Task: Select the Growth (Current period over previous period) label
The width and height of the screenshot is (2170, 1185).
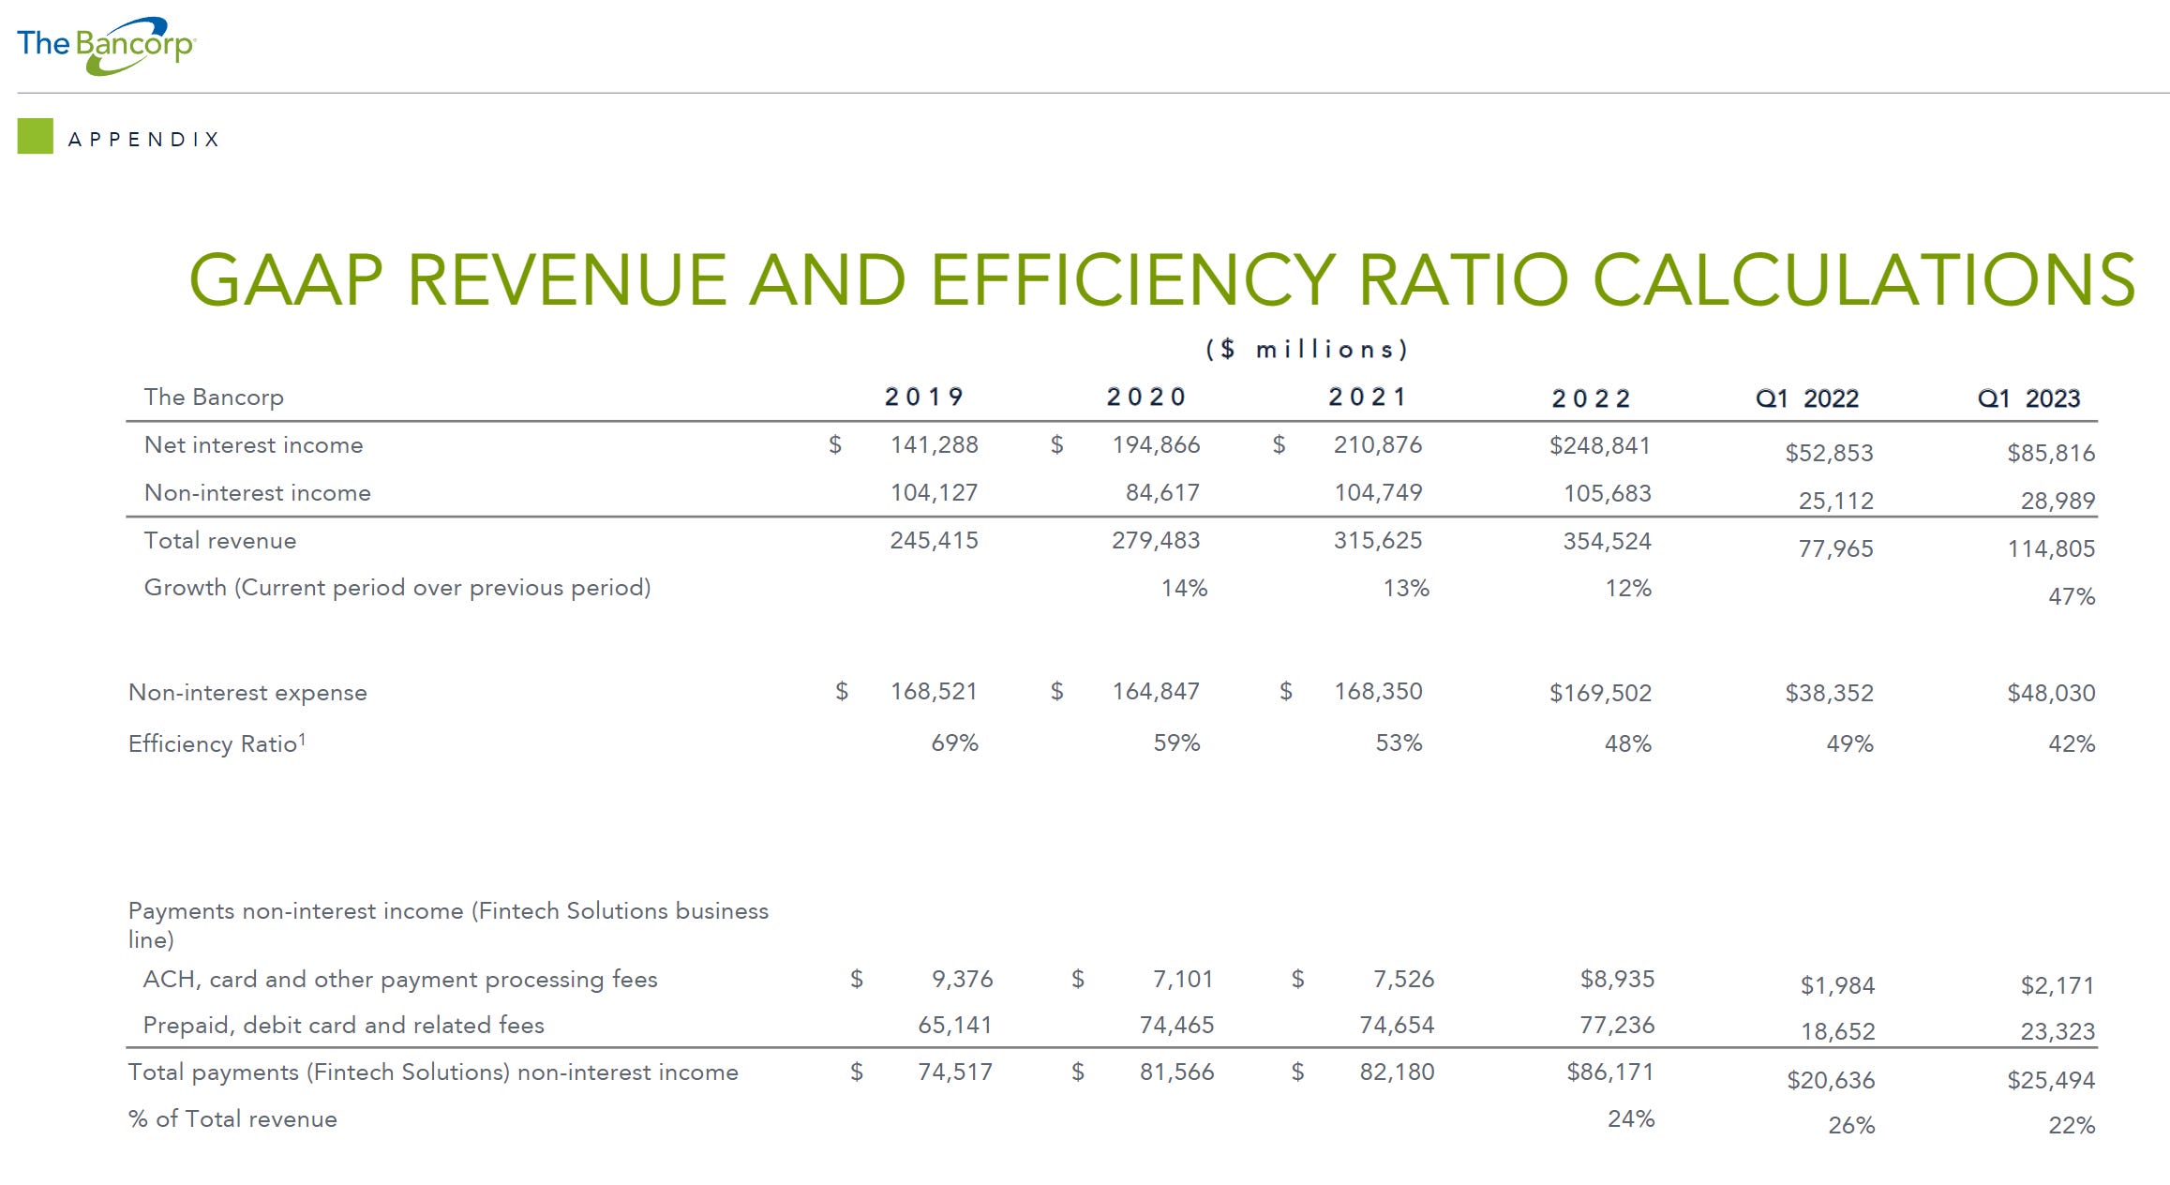Action: [x=397, y=588]
